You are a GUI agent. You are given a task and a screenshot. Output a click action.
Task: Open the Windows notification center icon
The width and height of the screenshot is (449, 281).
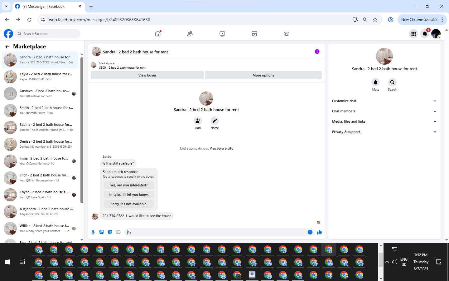pos(439,262)
